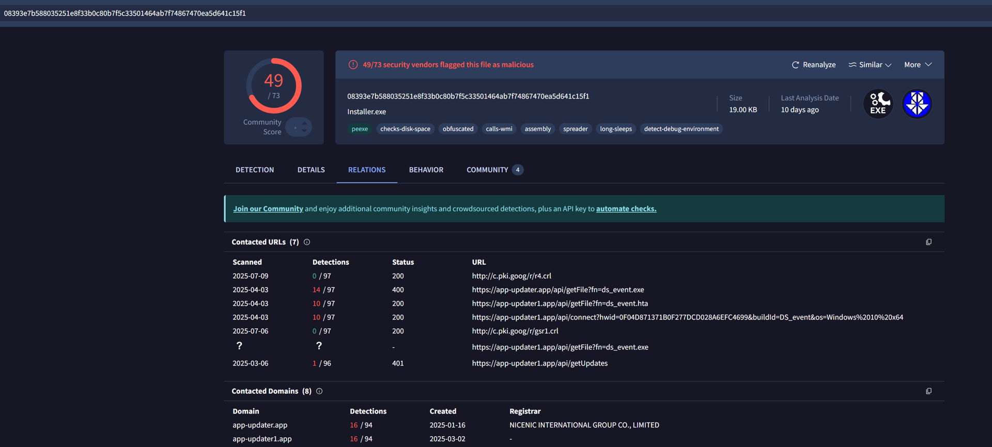The width and height of the screenshot is (992, 447).
Task: Open the http://c.pki.goog/r/gsr1.crl URL
Action: 515,331
